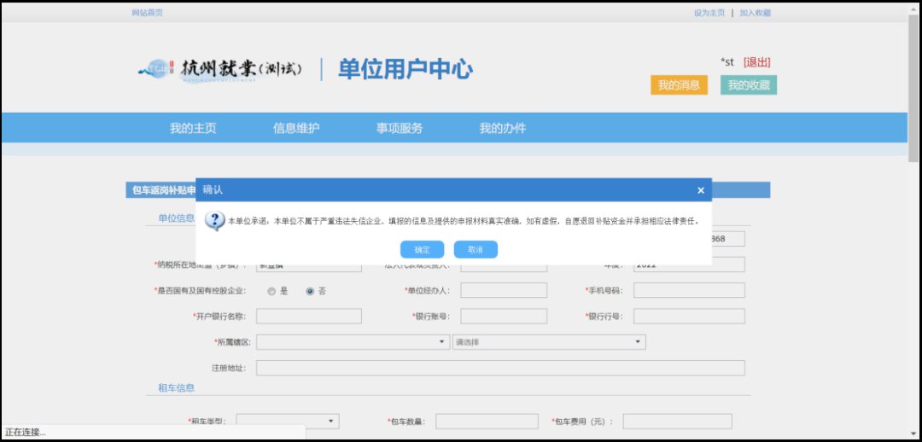Switch to 事项服务 tab
This screenshot has height=442, width=922.
(400, 129)
